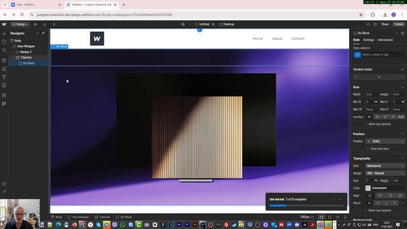Pin the Navigator panel
The image size is (407, 229).
[43, 33]
